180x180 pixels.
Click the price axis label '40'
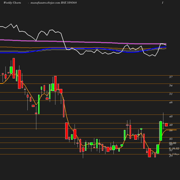(x=171, y=125)
